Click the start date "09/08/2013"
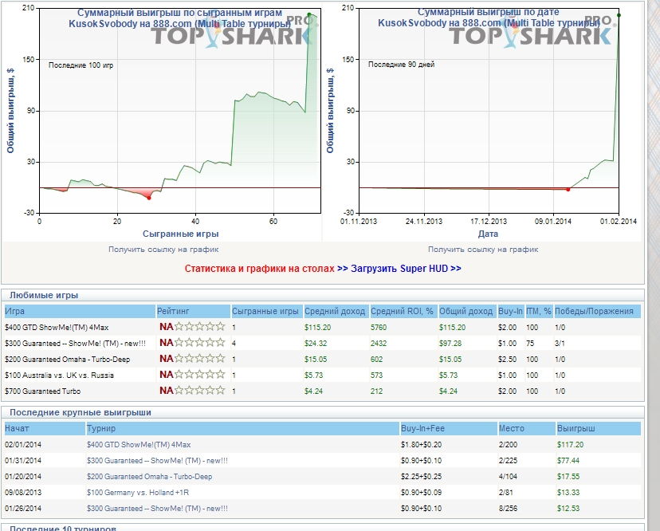This screenshot has width=660, height=531. coord(23,493)
